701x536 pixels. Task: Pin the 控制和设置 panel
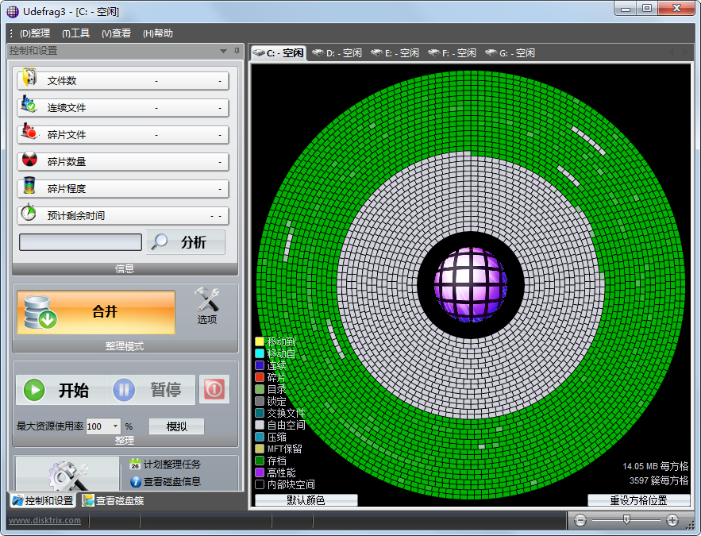pos(237,51)
